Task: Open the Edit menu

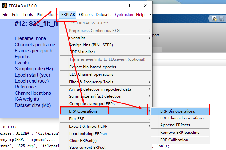Action: click(15, 15)
